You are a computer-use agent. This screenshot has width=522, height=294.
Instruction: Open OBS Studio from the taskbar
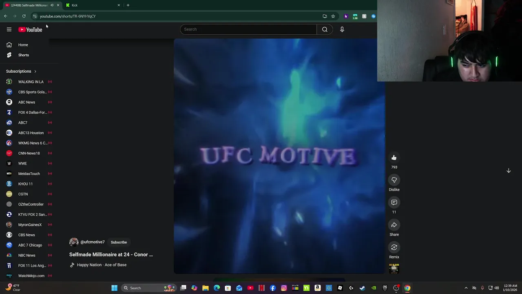click(396, 288)
